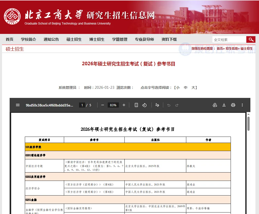Viewport: 259px width, 214px height.
Task: Set font size to 大
Action: [193, 88]
